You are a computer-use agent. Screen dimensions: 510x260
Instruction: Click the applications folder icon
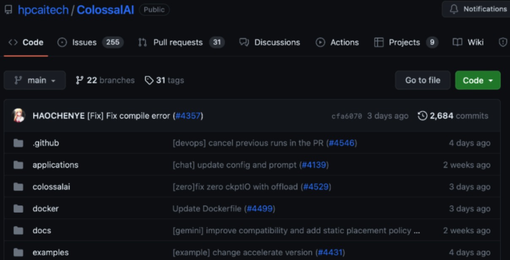pos(18,165)
